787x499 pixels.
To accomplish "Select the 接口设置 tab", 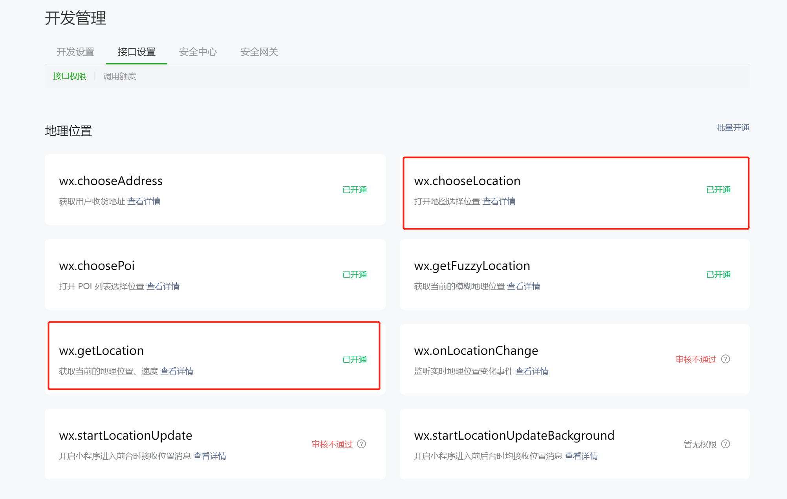I will pos(137,52).
